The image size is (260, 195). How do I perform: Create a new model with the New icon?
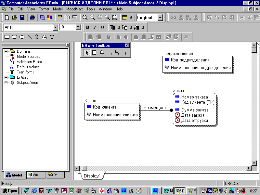click(7, 18)
